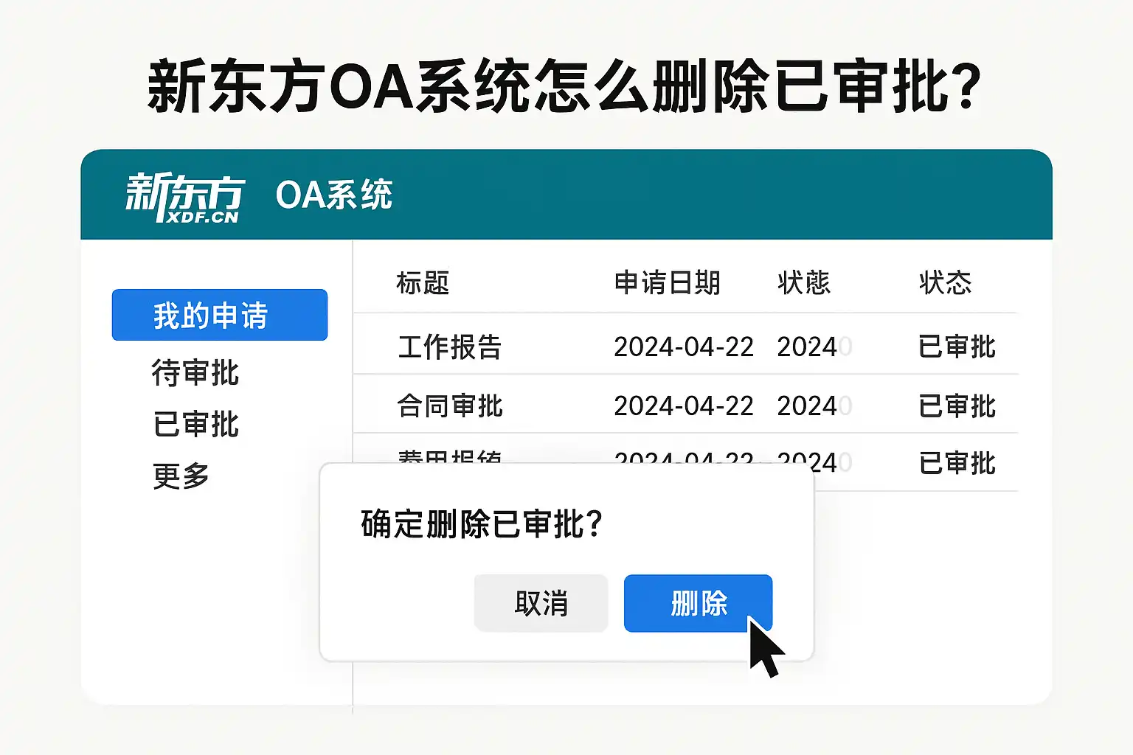Viewport: 1133px width, 755px height.
Task: Confirm with the blue 删除 button
Action: point(698,603)
